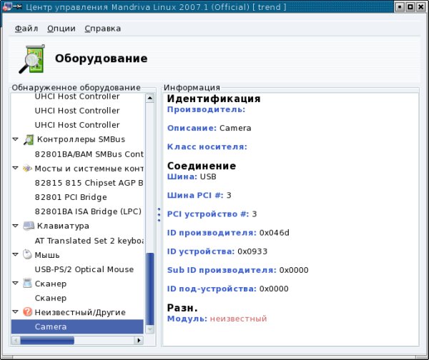Select the Сканер device child entry
The width and height of the screenshot is (429, 360).
(51, 298)
